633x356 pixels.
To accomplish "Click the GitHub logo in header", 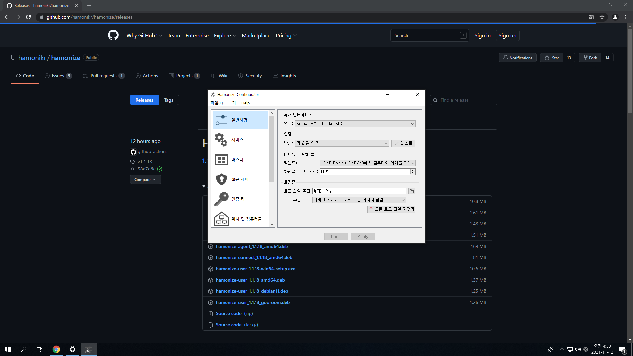I will point(113,35).
